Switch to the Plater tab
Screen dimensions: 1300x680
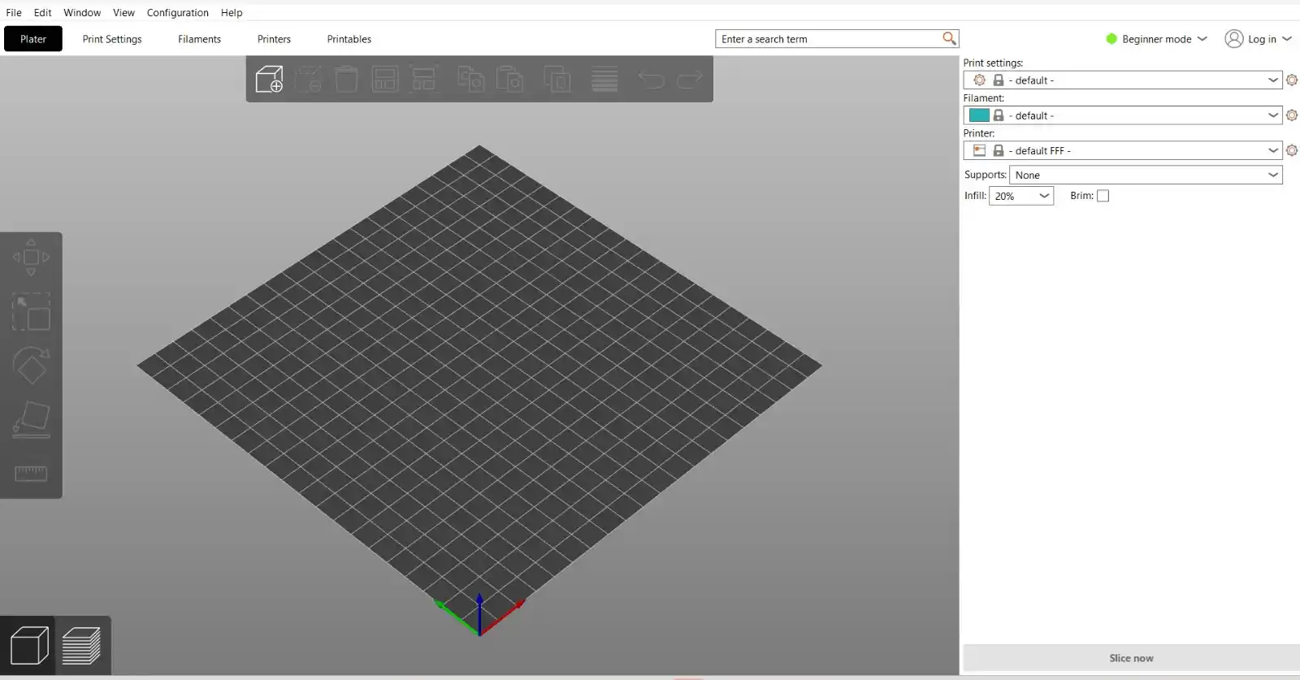point(33,39)
